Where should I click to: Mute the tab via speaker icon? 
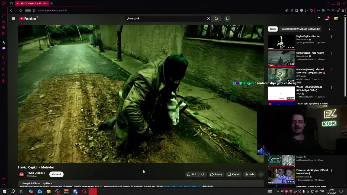22,4
